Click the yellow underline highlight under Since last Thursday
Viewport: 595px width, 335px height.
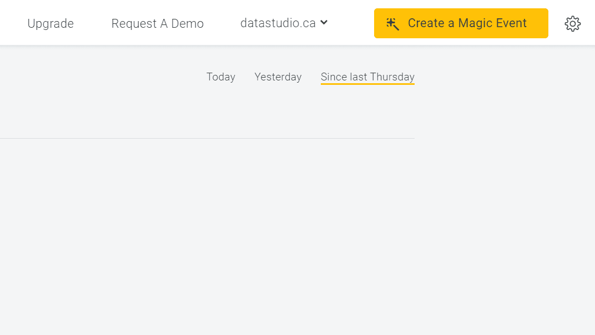click(367, 84)
